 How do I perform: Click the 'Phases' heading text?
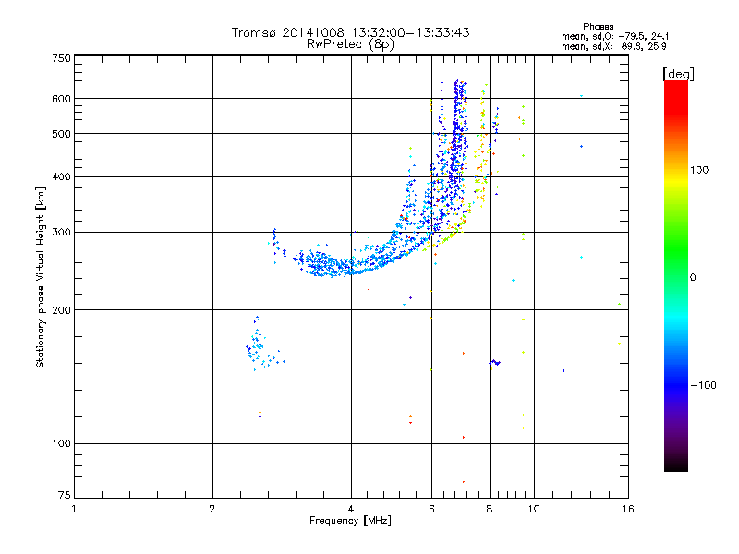598,27
